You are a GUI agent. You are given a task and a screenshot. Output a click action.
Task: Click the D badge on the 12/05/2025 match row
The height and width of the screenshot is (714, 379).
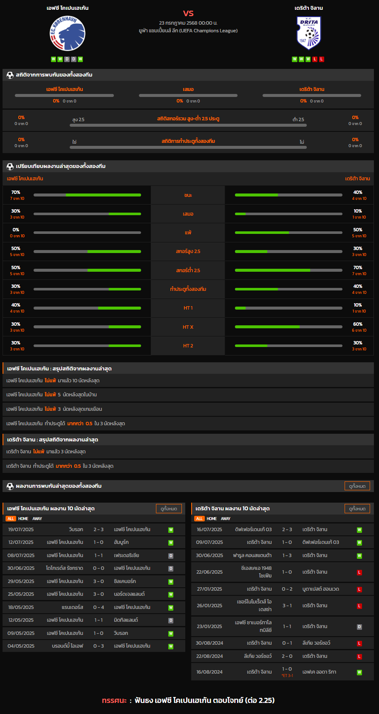[171, 620]
